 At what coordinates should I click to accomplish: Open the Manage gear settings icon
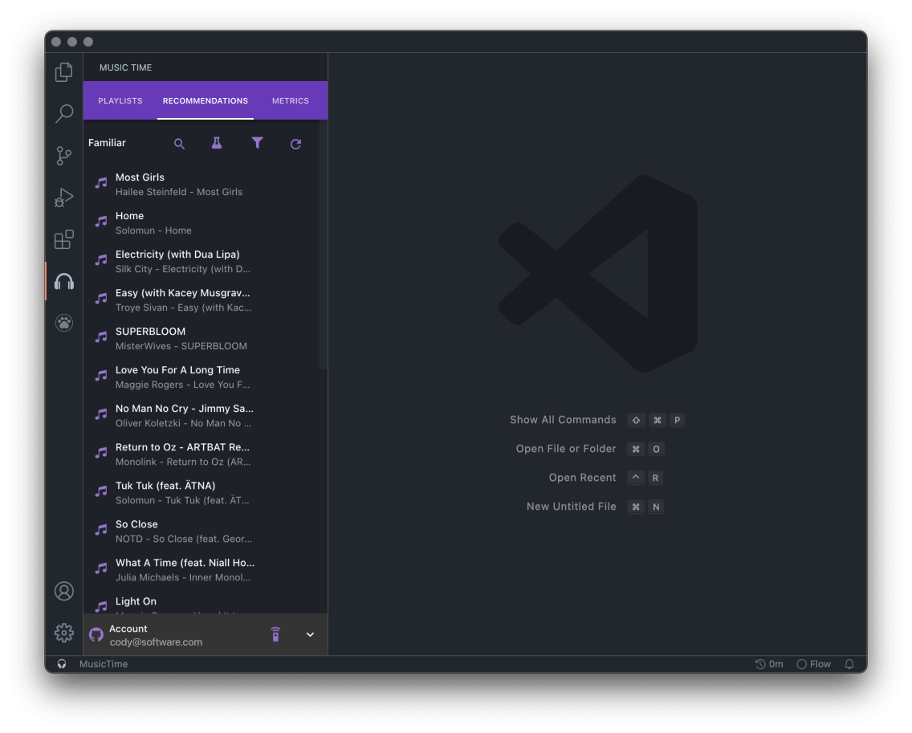(64, 633)
